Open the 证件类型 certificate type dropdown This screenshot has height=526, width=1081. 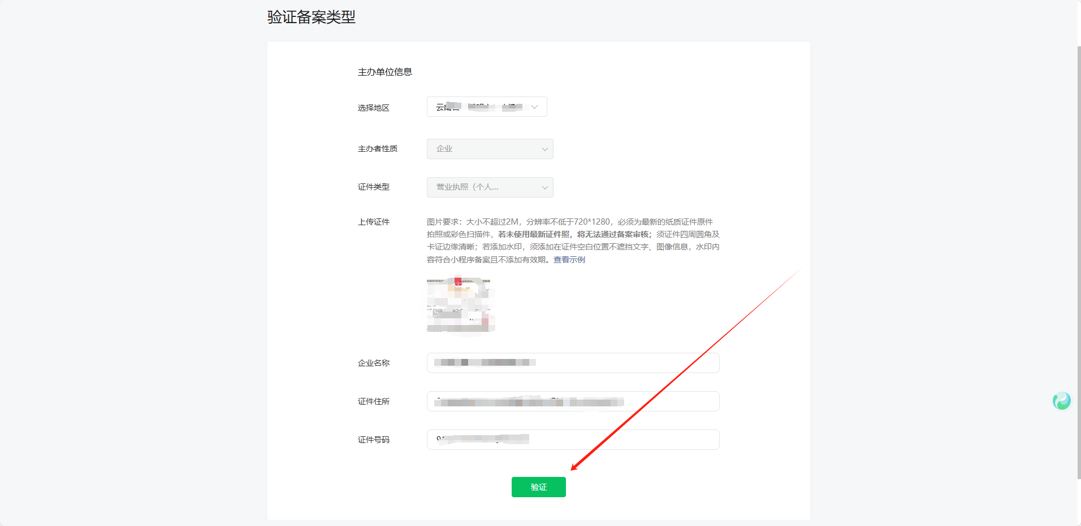point(490,187)
